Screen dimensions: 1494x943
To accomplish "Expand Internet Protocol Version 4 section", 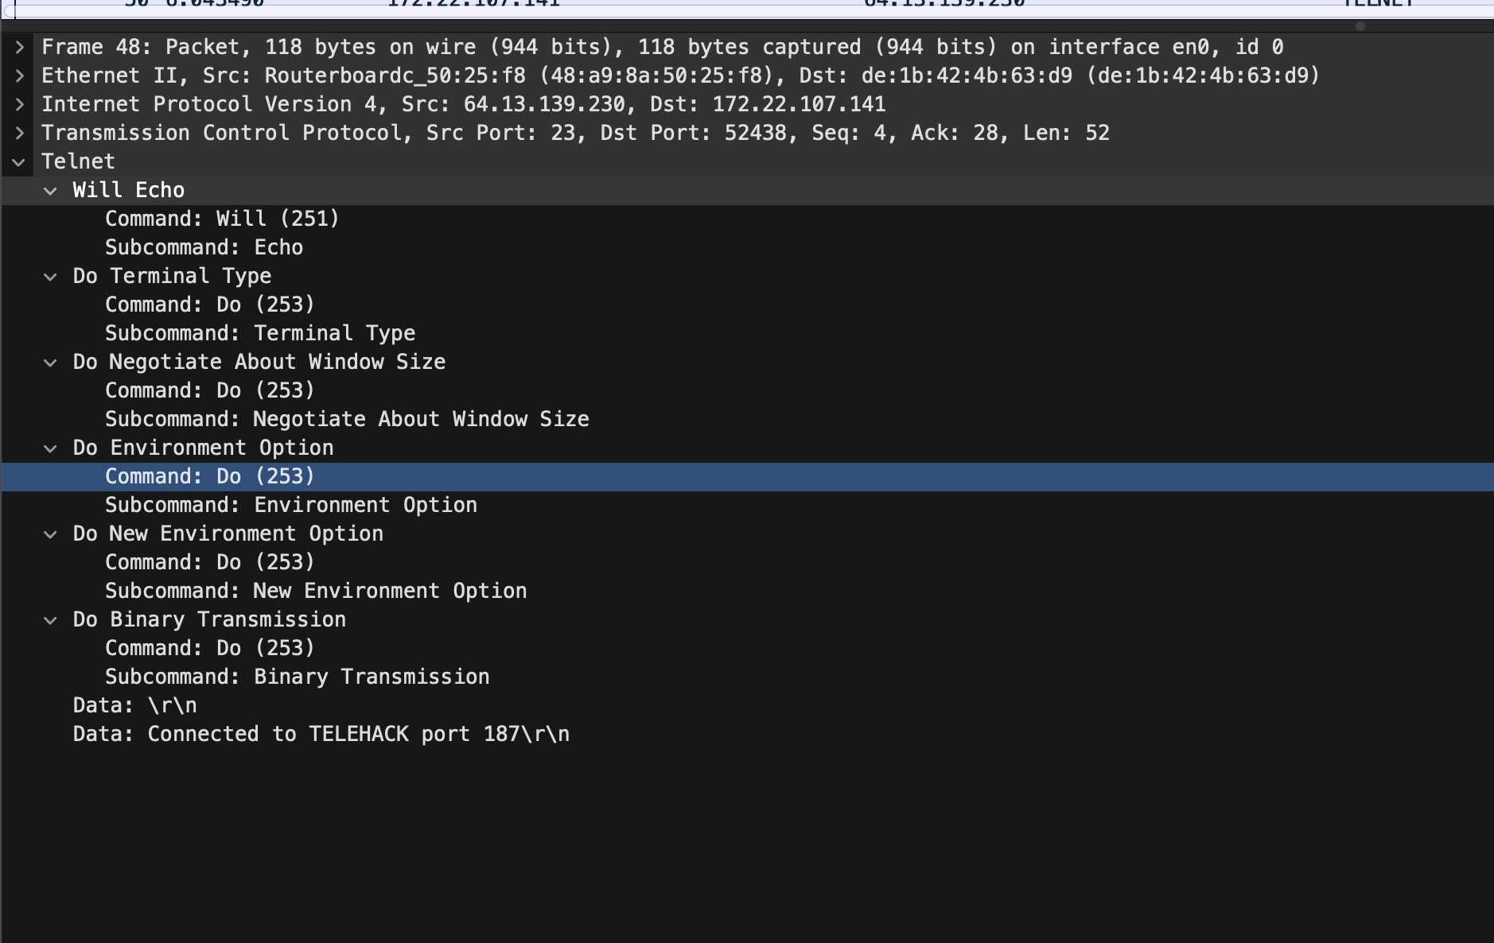I will click(20, 105).
